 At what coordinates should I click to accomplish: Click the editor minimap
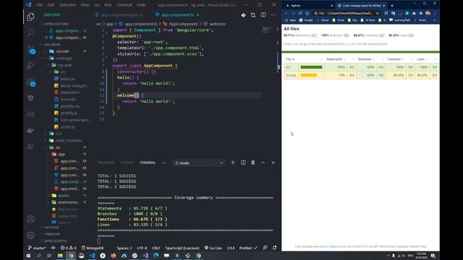pos(267,30)
